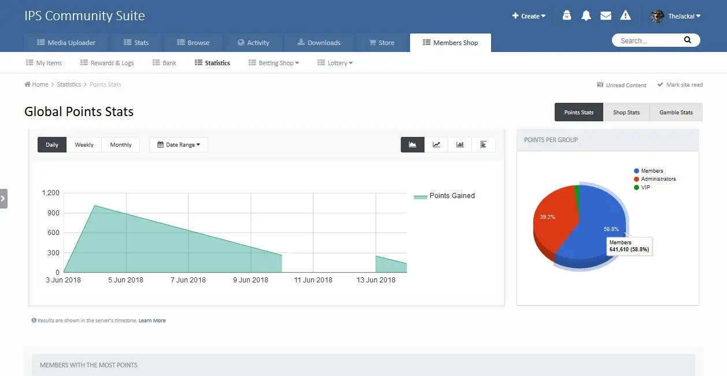Click the moderator spy icon in header
Viewport: 727px width, 376px height.
[567, 16]
